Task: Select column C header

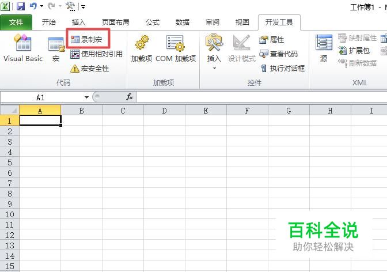Action: 123,111
